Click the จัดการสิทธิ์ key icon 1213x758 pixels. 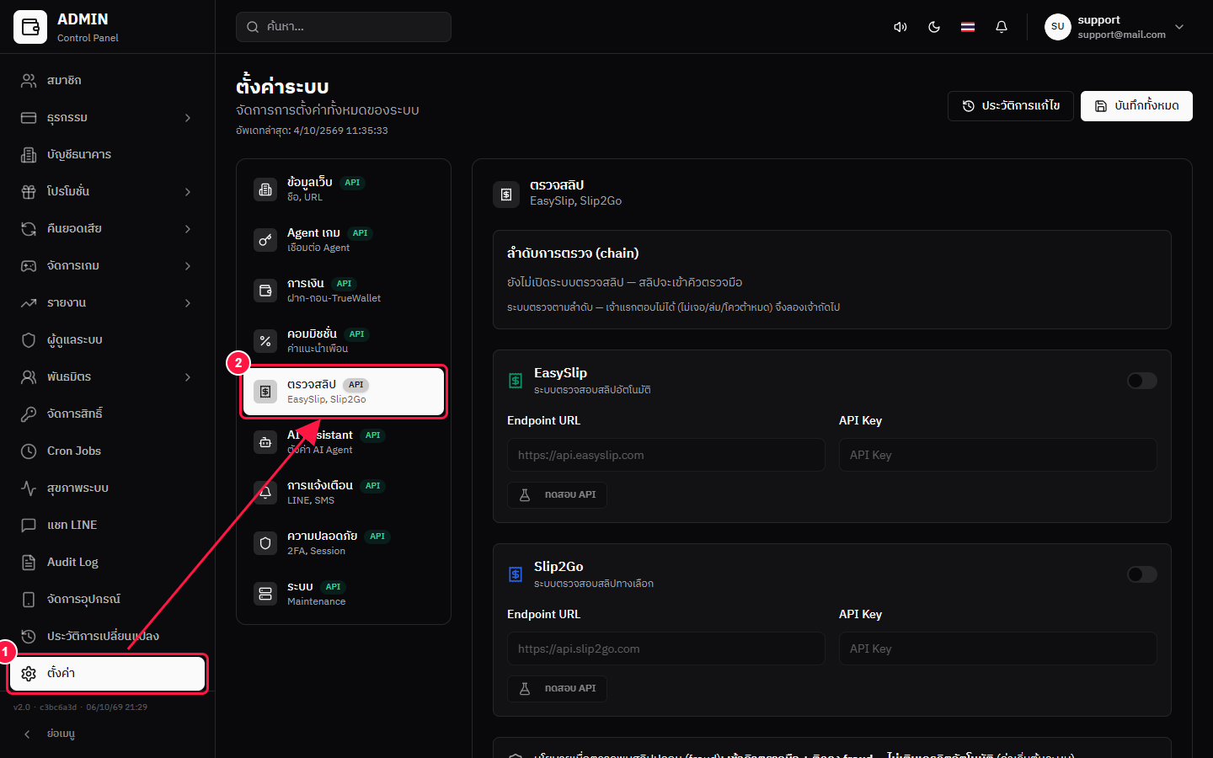pyautogui.click(x=29, y=414)
